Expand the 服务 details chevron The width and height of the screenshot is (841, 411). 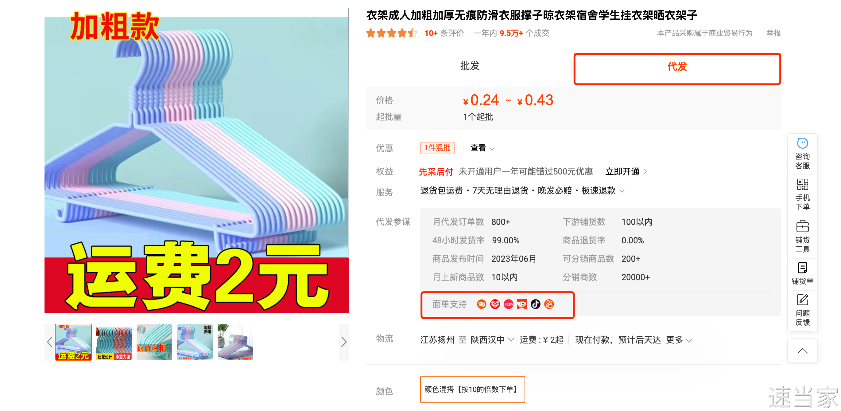click(x=622, y=191)
